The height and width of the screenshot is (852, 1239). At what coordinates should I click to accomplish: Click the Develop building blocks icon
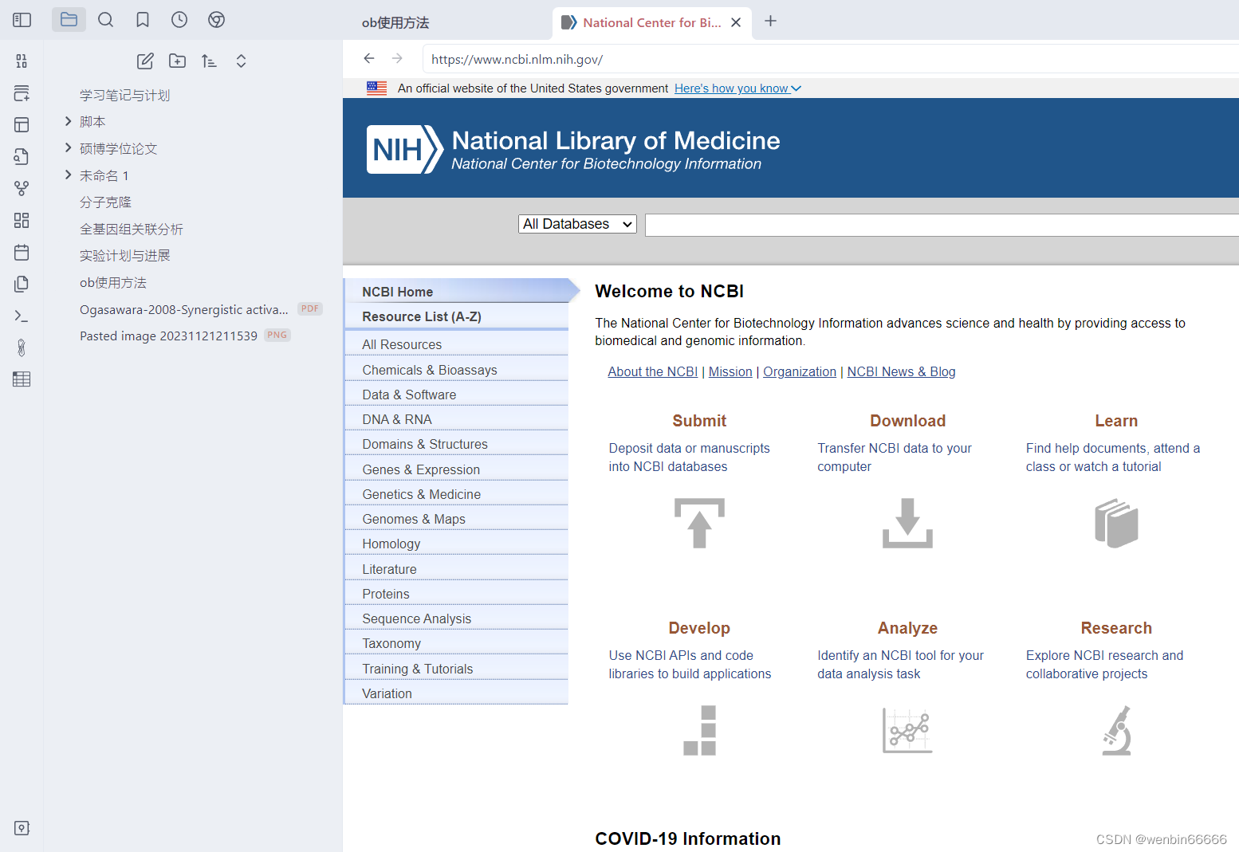pyautogui.click(x=699, y=730)
